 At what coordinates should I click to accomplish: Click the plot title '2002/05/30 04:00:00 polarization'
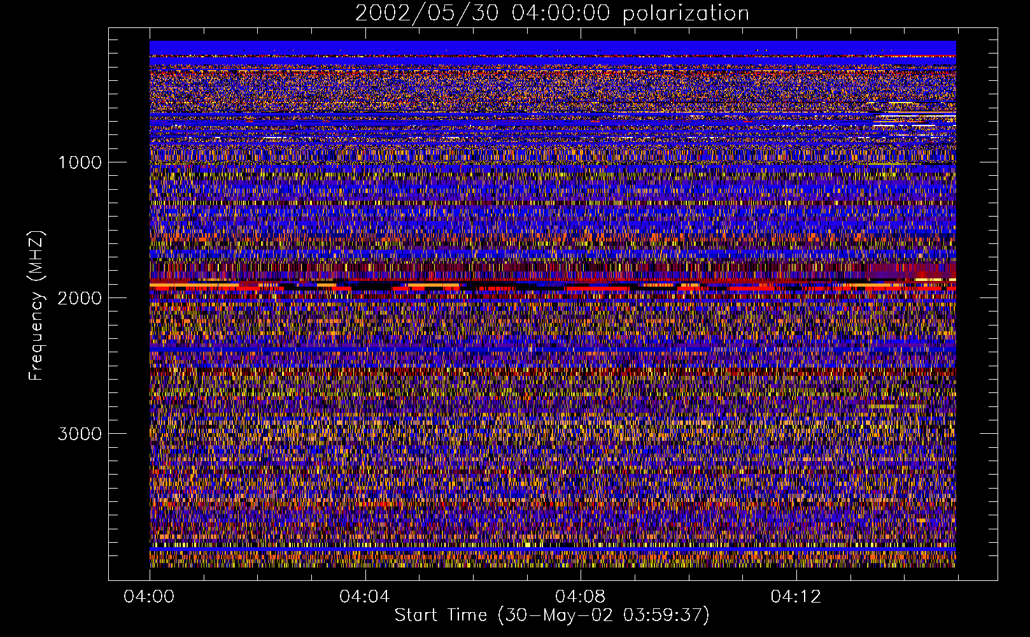[x=552, y=13]
